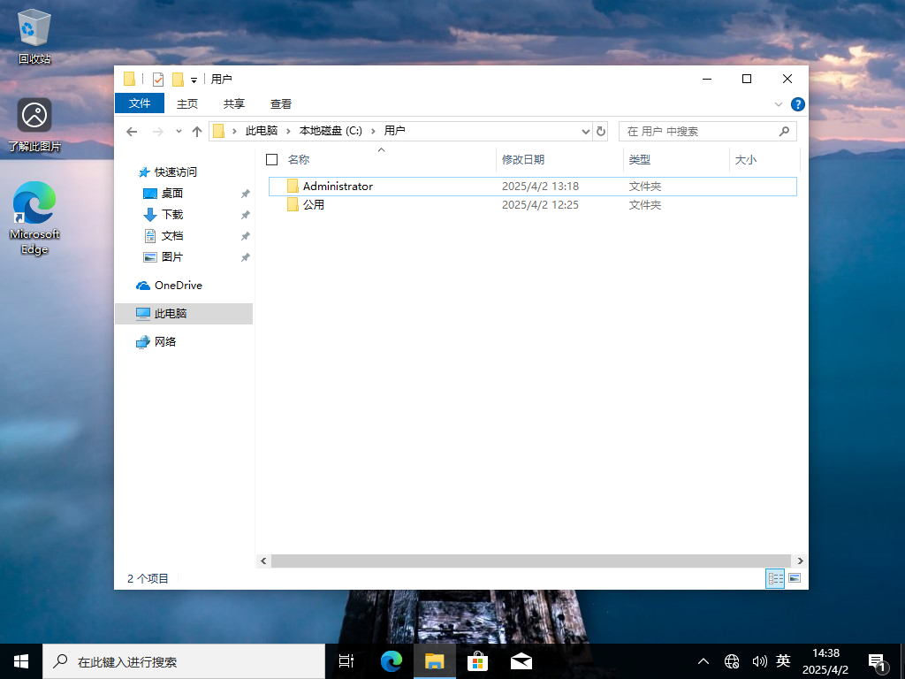
Task: Click the network globe tray icon
Action: coord(732,661)
